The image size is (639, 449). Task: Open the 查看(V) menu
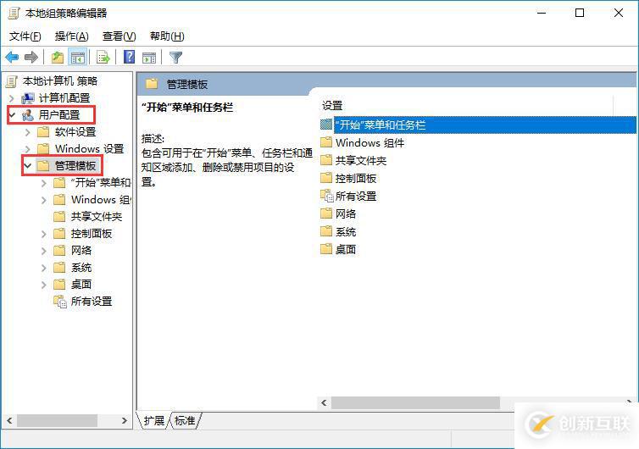(119, 36)
